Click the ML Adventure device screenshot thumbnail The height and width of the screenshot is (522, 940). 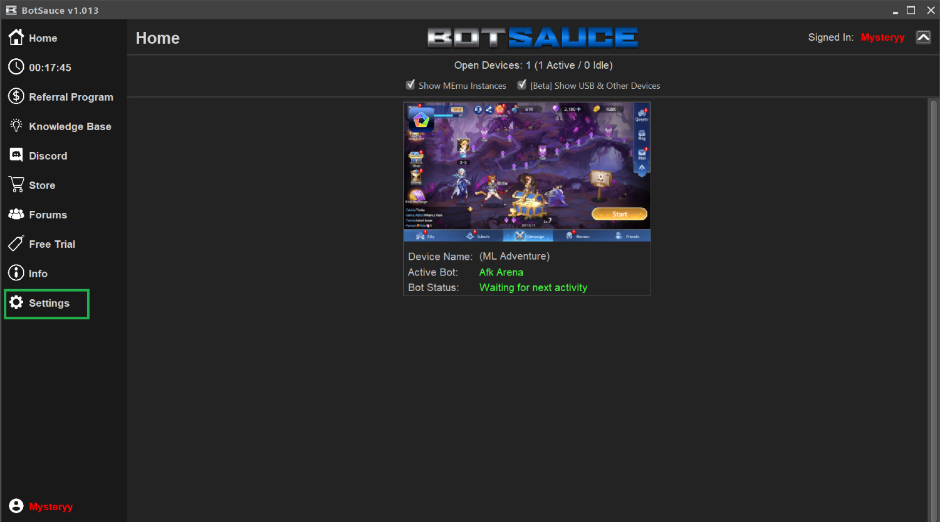click(526, 171)
